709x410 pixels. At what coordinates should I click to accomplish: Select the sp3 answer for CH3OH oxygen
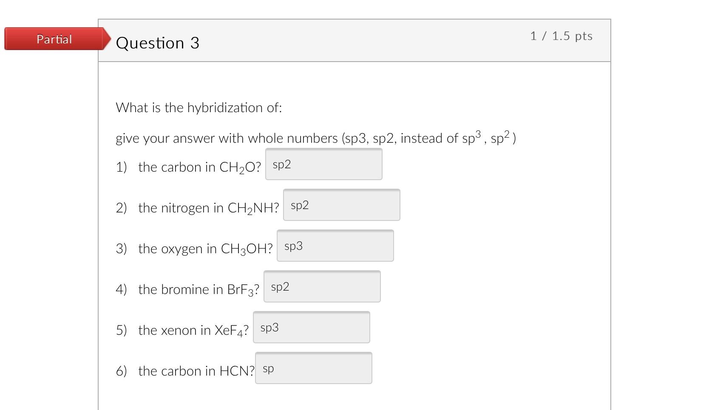pyautogui.click(x=335, y=246)
